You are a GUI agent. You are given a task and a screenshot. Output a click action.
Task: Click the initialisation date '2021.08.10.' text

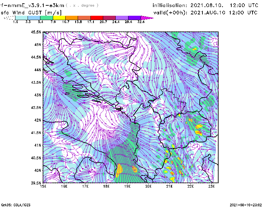click(x=207, y=5)
